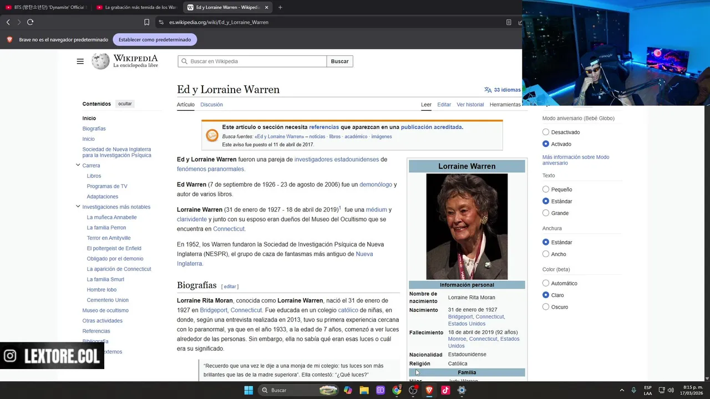Collapse Investigaciones más notables in contents
The height and width of the screenshot is (399, 710).
tap(78, 207)
